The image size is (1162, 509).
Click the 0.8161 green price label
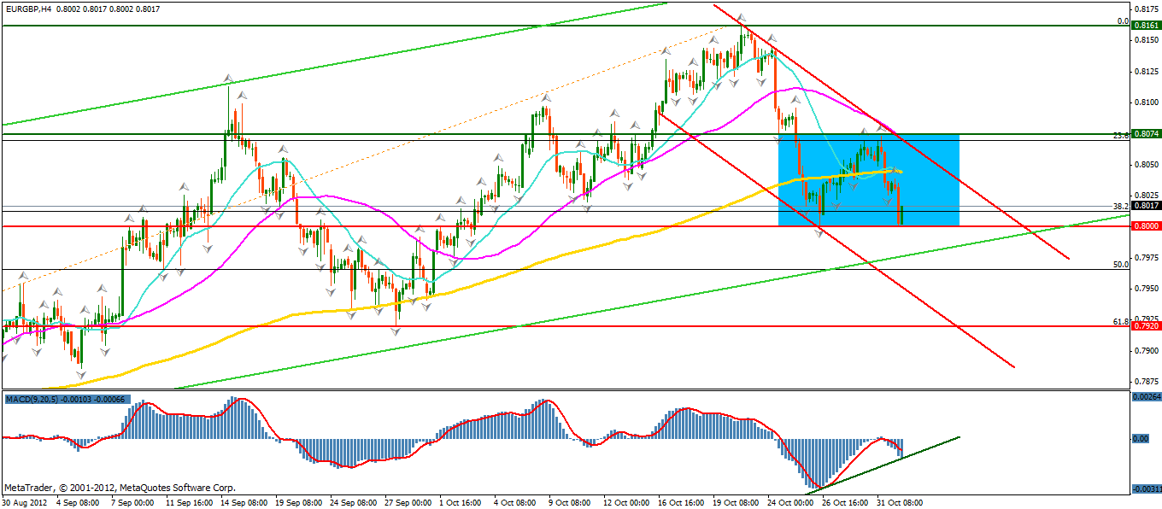1145,26
